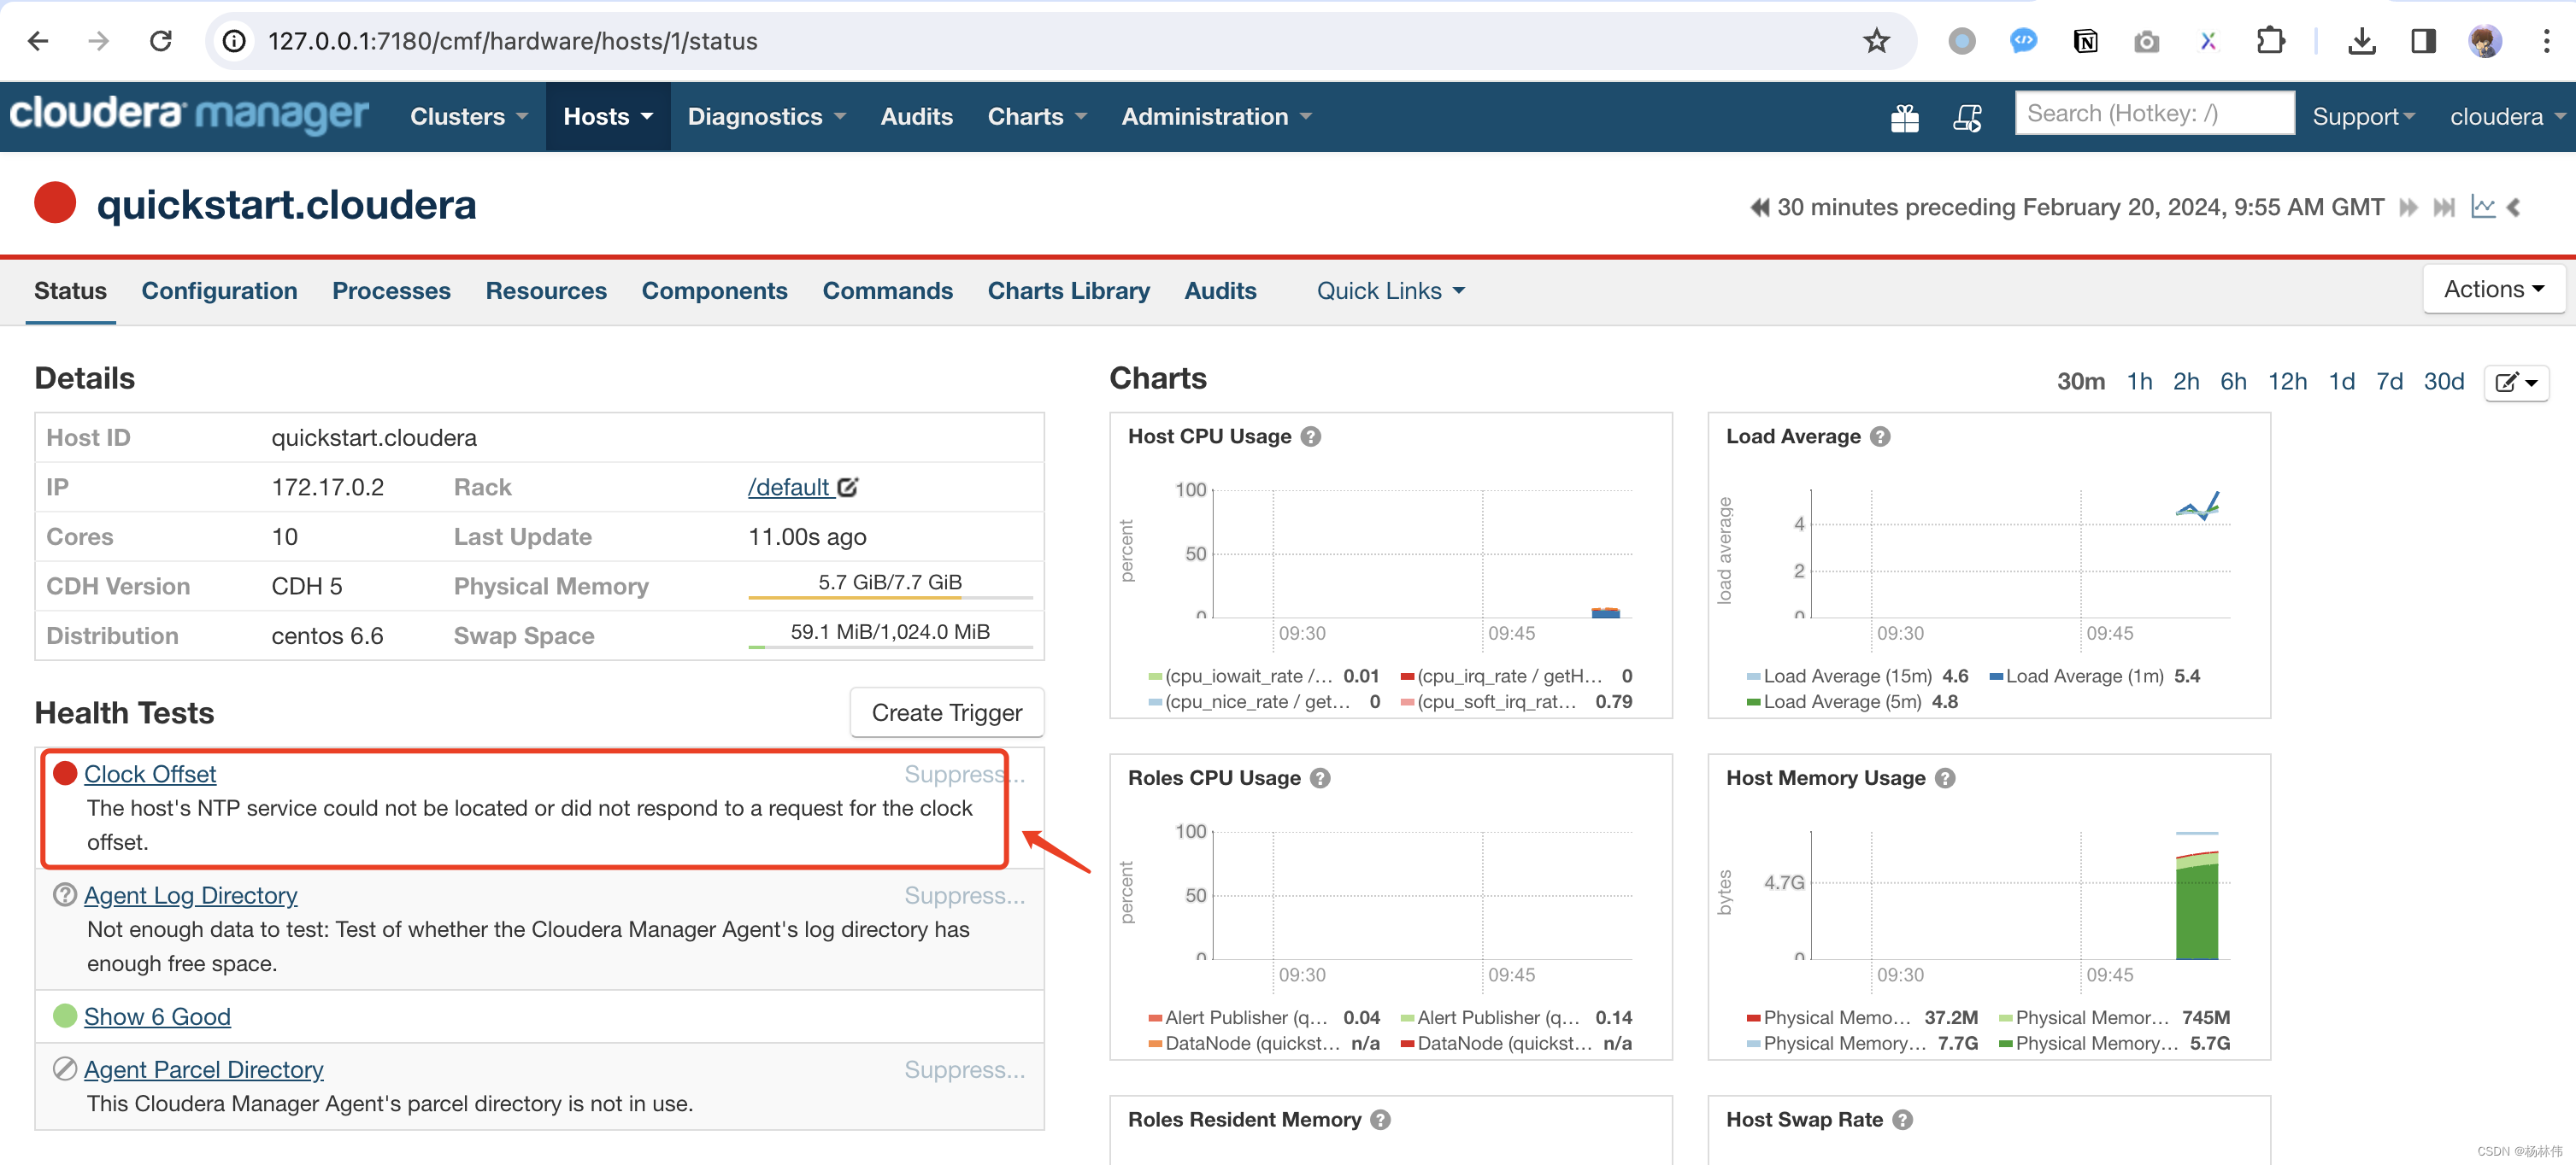Click Host CPU Usage help icon
Screen dimensions: 2576x1165
tap(1311, 436)
